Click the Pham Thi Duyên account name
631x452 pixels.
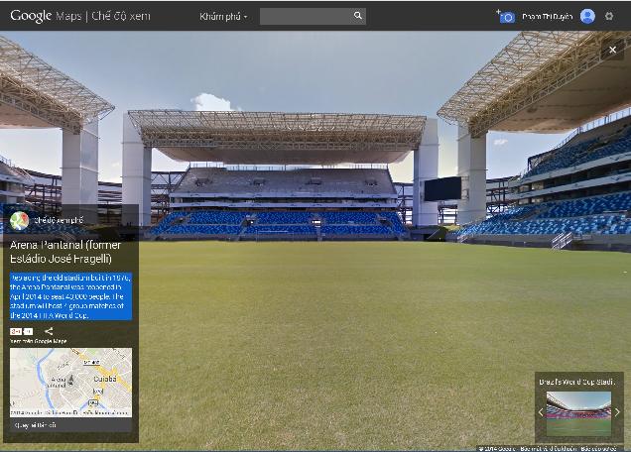click(547, 16)
